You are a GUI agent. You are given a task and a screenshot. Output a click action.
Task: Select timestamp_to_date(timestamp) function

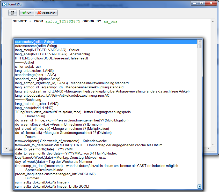97,166
